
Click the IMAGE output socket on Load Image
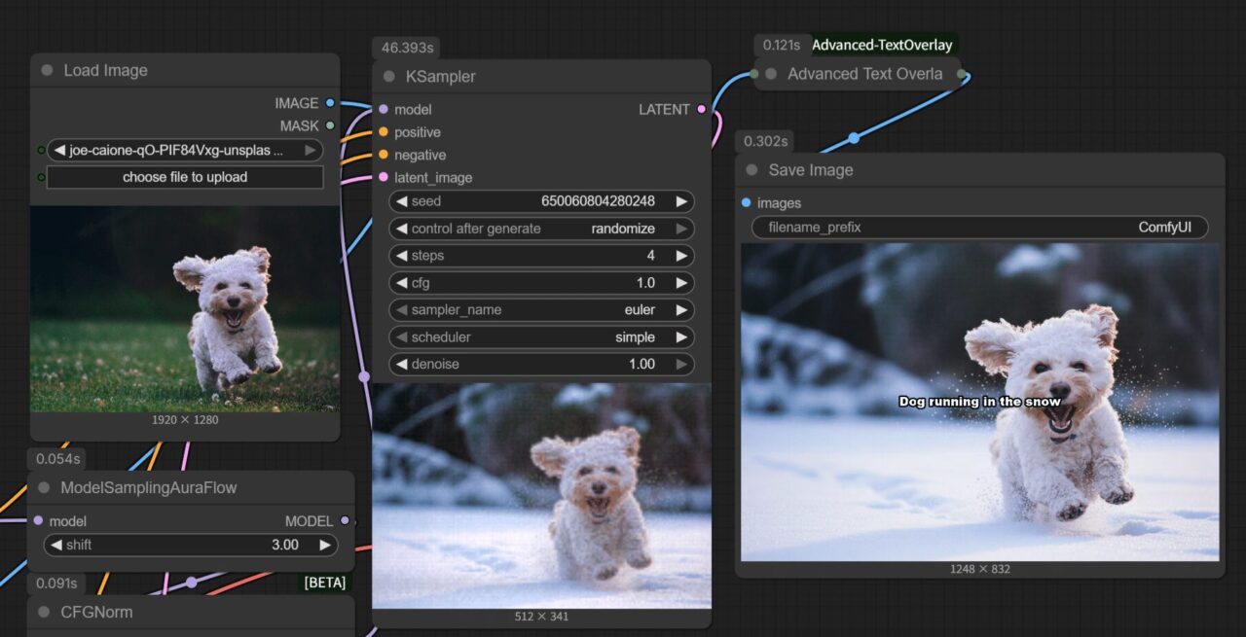[330, 103]
